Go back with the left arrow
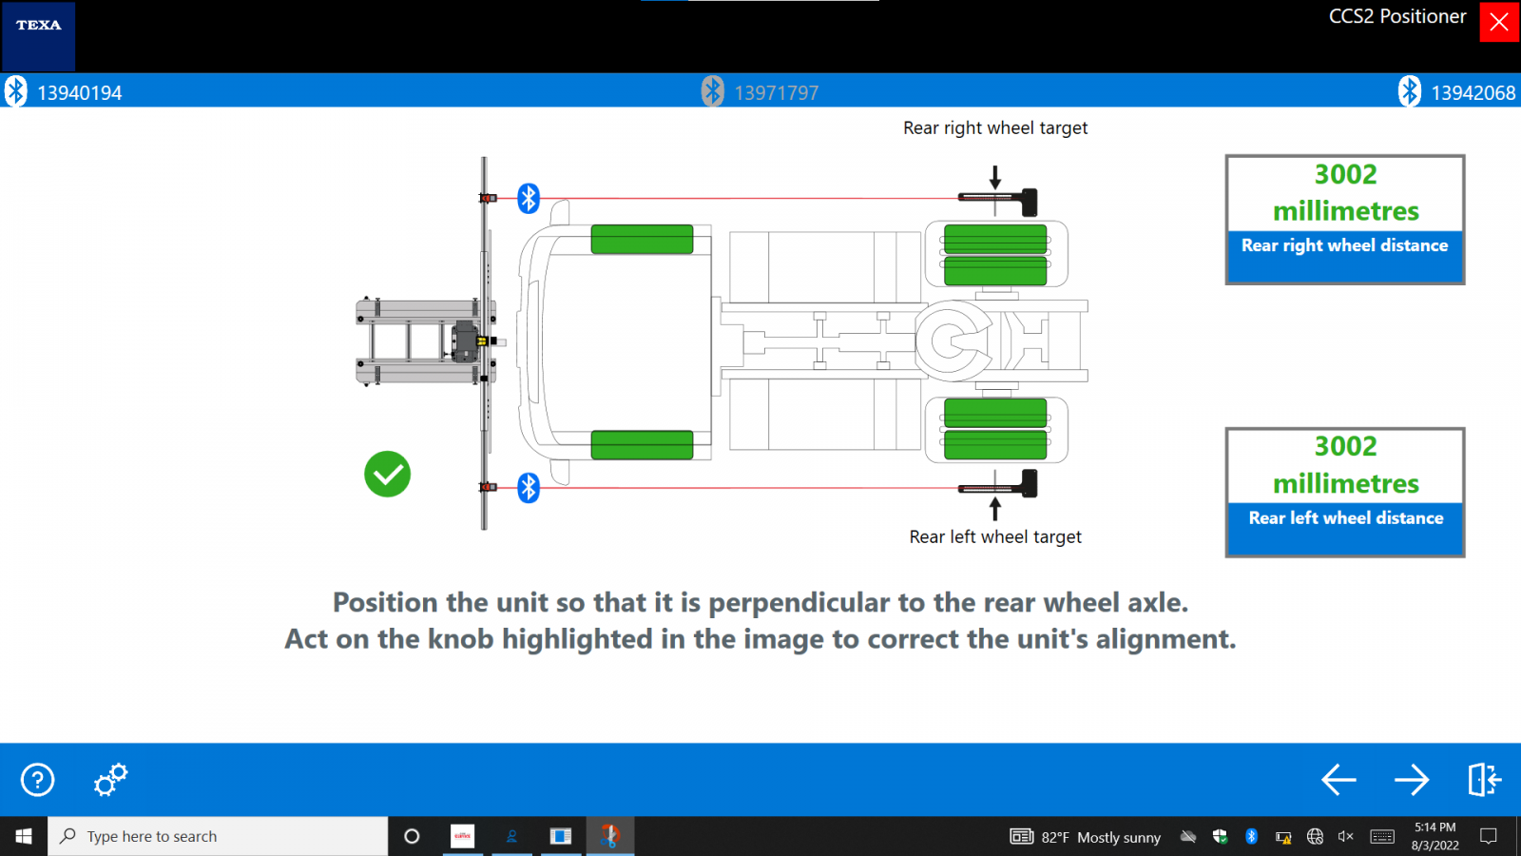The width and height of the screenshot is (1521, 856). point(1338,780)
